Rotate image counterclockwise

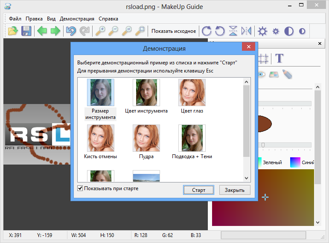click(x=220, y=31)
